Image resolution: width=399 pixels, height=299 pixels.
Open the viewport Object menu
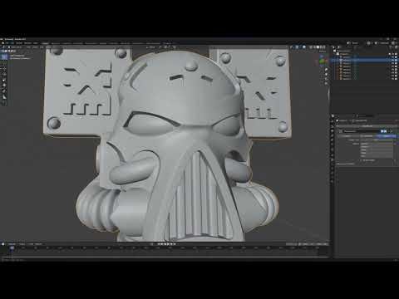(49, 47)
